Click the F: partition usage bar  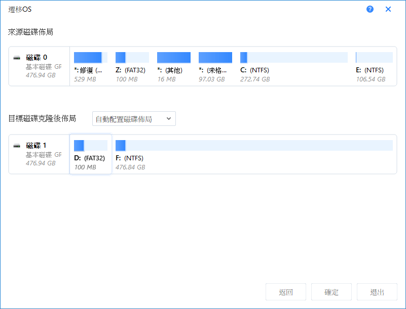pos(253,146)
